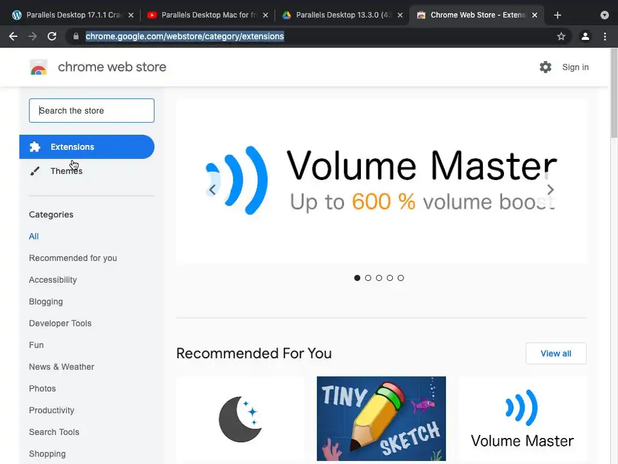Choose the All category
618x464 pixels.
[x=34, y=236]
